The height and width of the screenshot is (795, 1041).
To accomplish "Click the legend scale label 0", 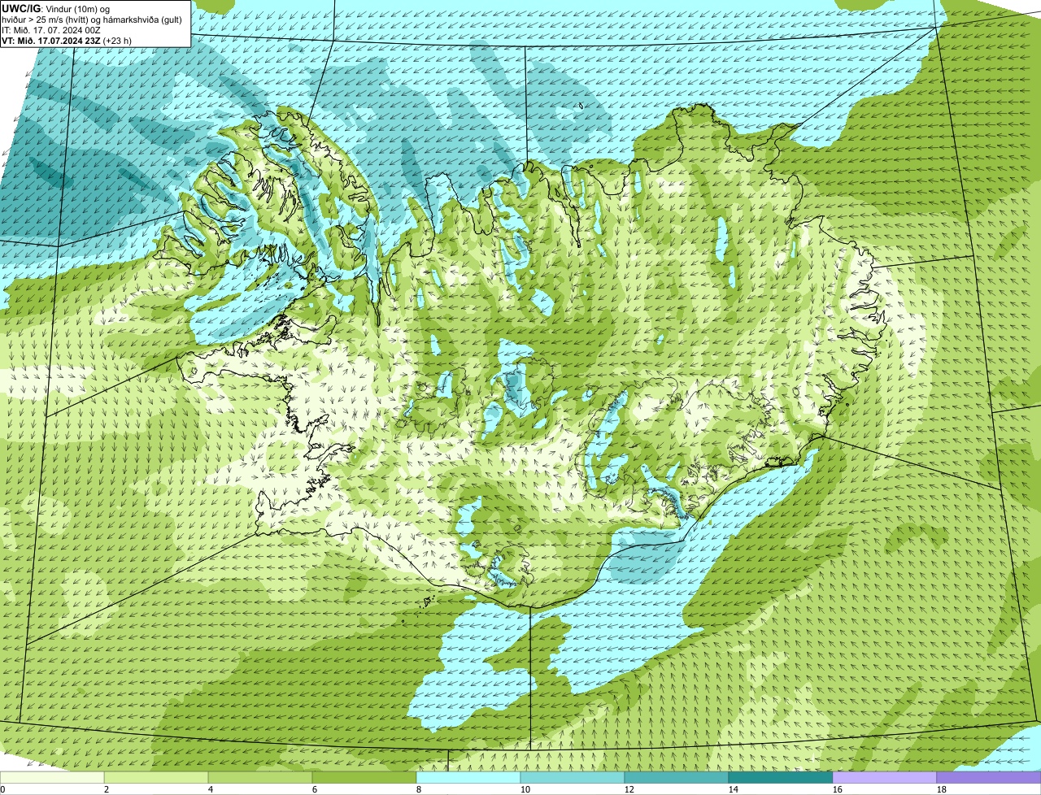I will [x=3, y=789].
